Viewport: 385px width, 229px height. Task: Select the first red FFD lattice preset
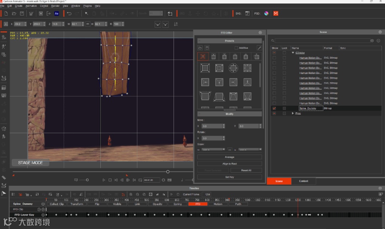pos(203,57)
